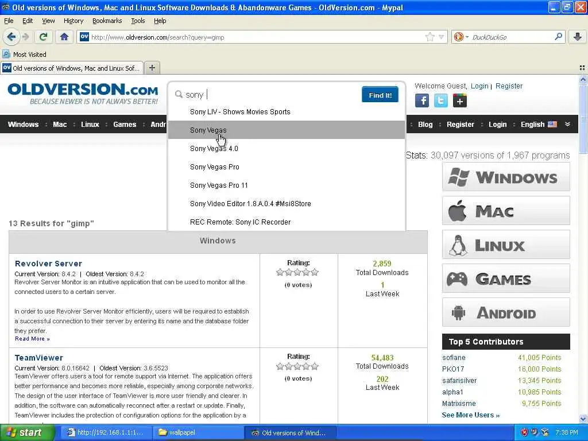Viewport: 588px width, 441px height.
Task: Open the Linux category banner
Action: coord(506,245)
